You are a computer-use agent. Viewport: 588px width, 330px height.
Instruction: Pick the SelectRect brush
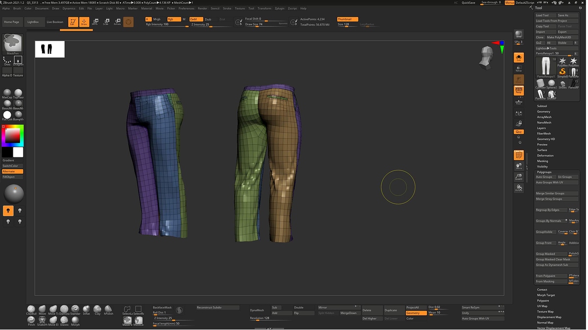point(138,310)
